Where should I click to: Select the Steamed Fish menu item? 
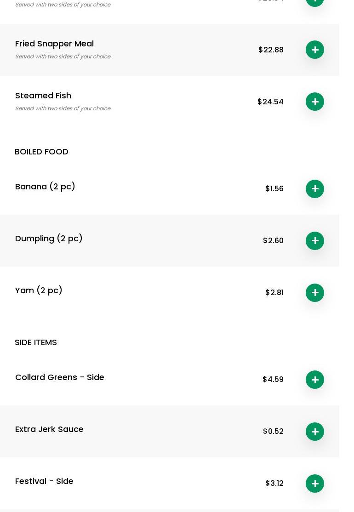(43, 96)
